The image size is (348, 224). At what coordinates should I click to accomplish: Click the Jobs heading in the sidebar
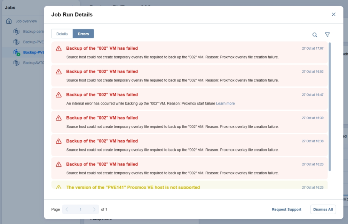(10, 8)
